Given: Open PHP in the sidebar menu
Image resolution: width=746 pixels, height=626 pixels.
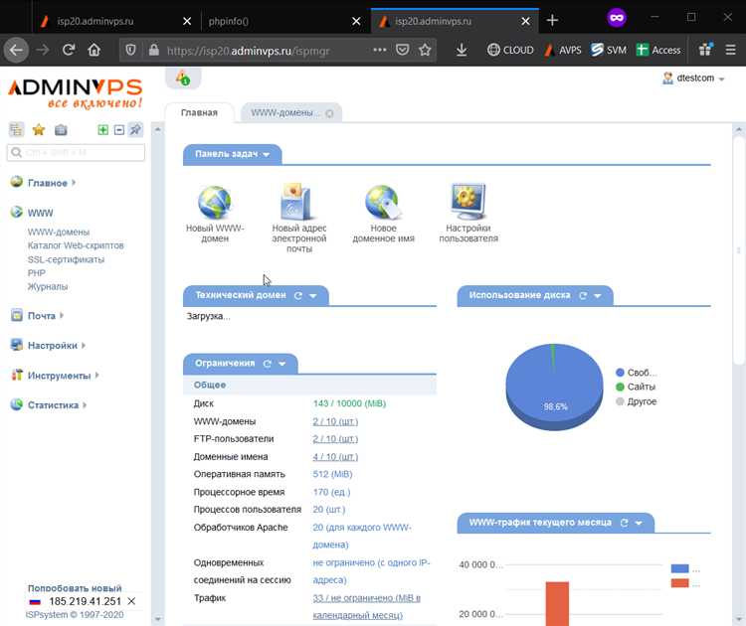Looking at the screenshot, I should 37,273.
